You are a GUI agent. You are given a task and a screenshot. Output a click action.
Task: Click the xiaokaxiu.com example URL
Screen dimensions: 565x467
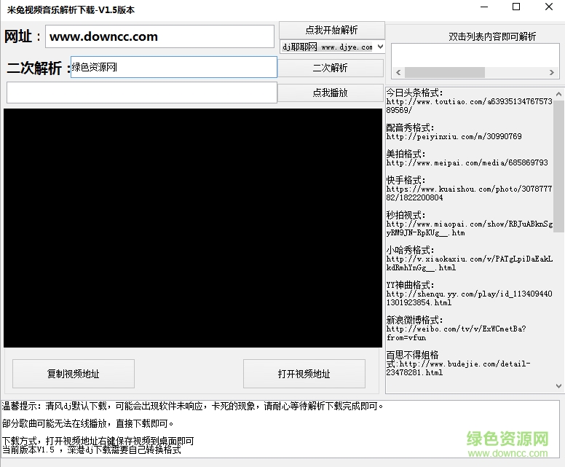click(469, 263)
